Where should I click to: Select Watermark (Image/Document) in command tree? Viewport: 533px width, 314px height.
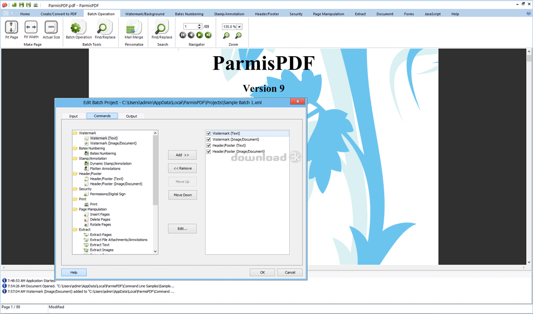tap(113, 143)
